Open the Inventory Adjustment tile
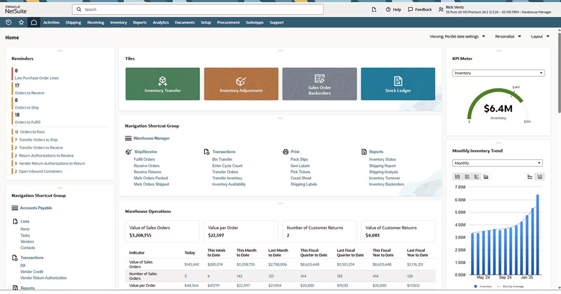 [x=241, y=84]
